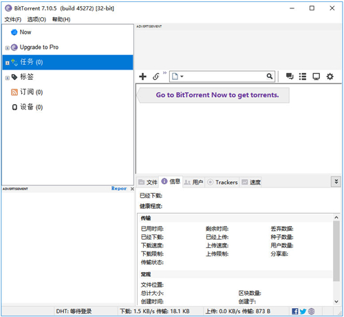Click the search magnifier icon

(x=270, y=76)
